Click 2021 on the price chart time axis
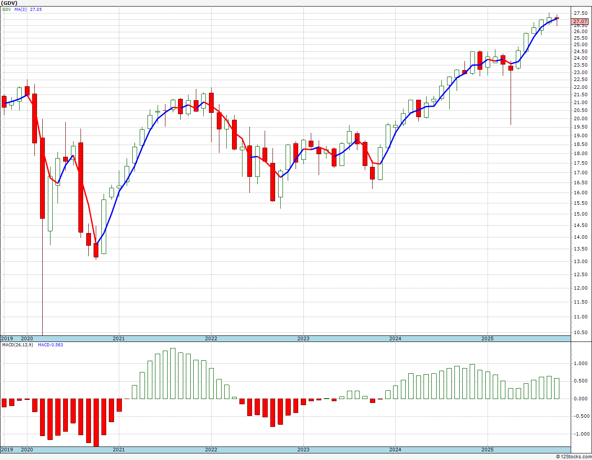This screenshot has height=460, width=592. point(119,338)
